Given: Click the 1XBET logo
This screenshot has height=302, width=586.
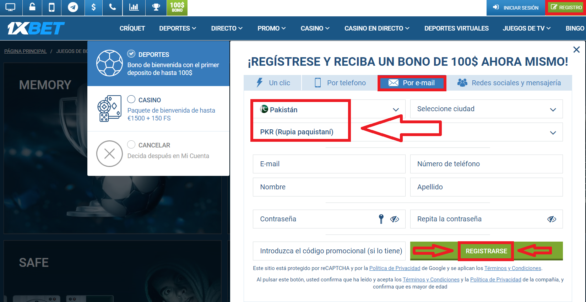Looking at the screenshot, I should coord(36,28).
